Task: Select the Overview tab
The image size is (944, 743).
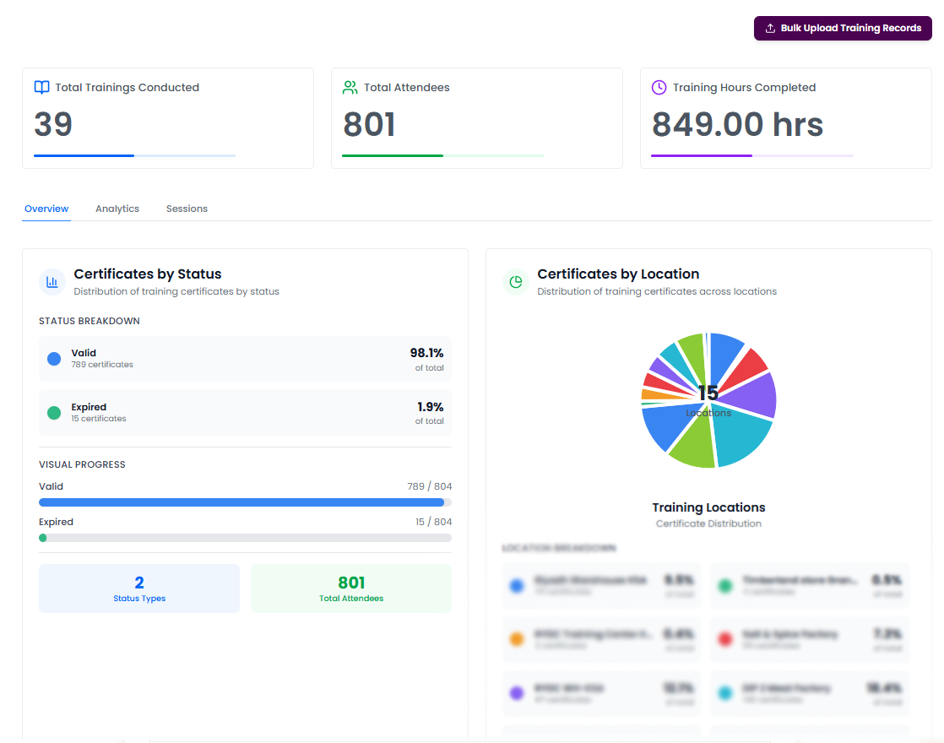Action: [46, 209]
